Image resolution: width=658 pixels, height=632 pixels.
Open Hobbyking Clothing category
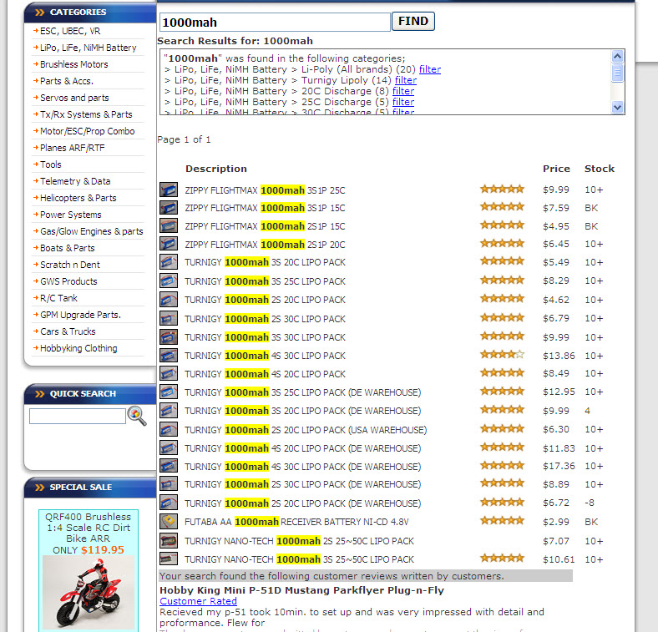78,348
